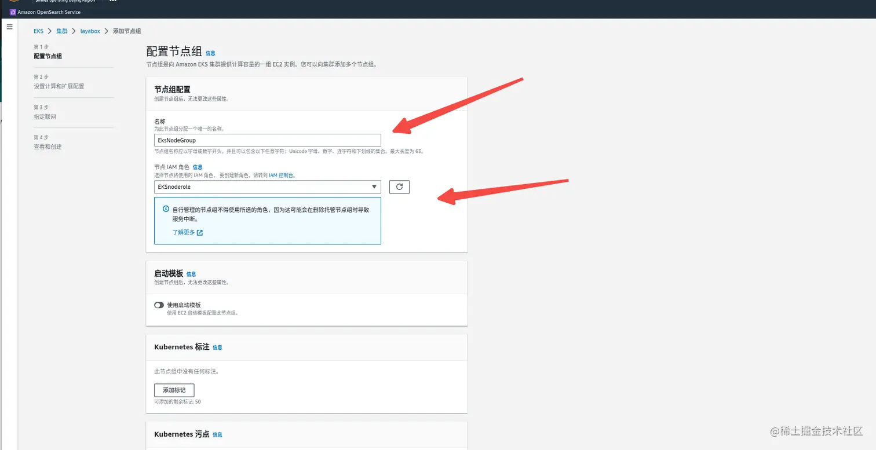Click the refresh IAM roles button

(399, 186)
